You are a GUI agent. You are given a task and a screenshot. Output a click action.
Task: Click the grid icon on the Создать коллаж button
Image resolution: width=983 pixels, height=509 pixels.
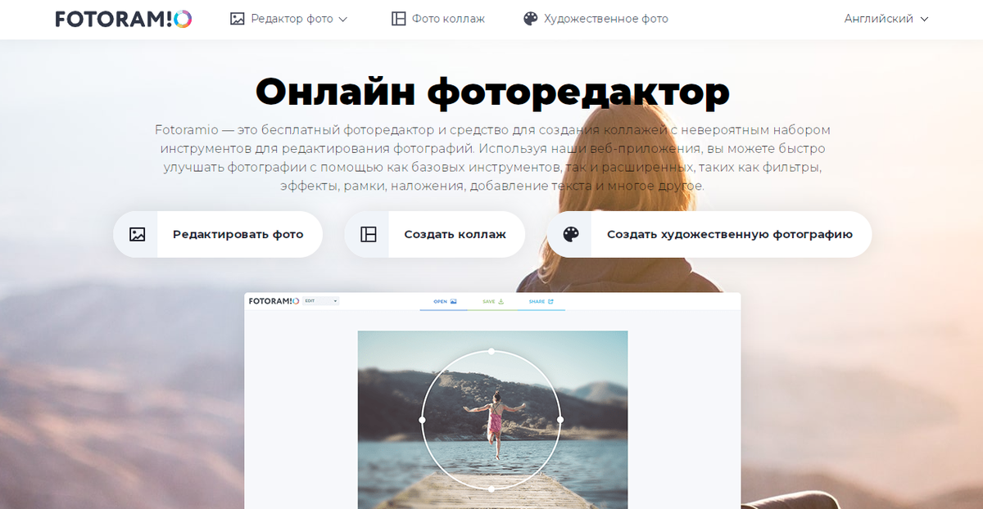point(369,234)
